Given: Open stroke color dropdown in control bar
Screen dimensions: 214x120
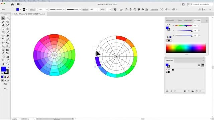Looking at the screenshot, I should (x=27, y=10).
